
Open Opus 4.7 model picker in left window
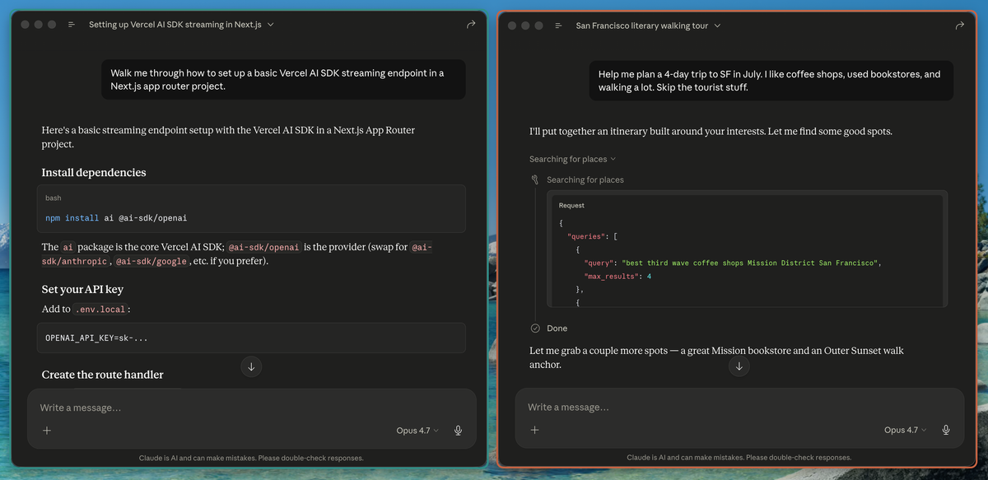[x=417, y=430]
